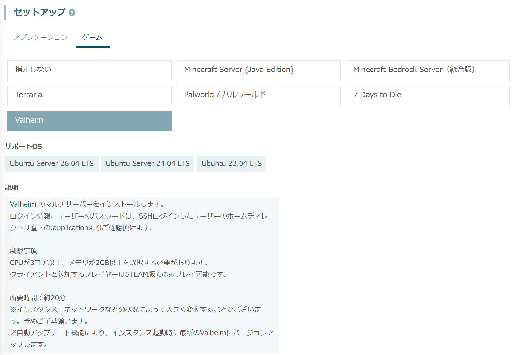Click the CPUが3コア以上 requirement line
This screenshot has height=355, width=525.
coord(109,263)
